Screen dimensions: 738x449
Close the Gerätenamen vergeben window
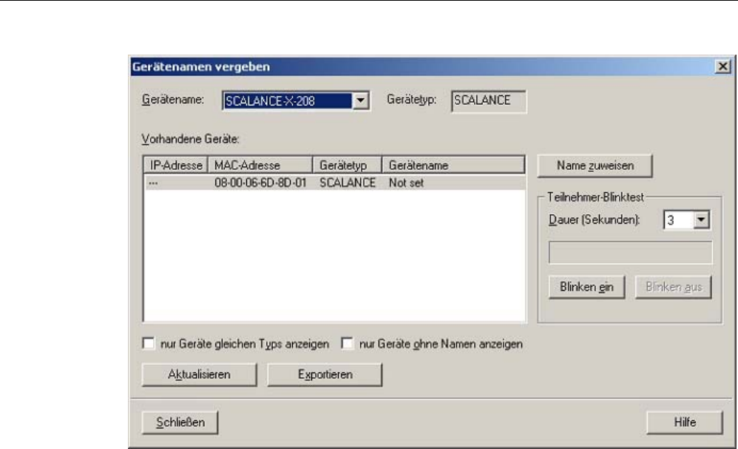coord(722,66)
